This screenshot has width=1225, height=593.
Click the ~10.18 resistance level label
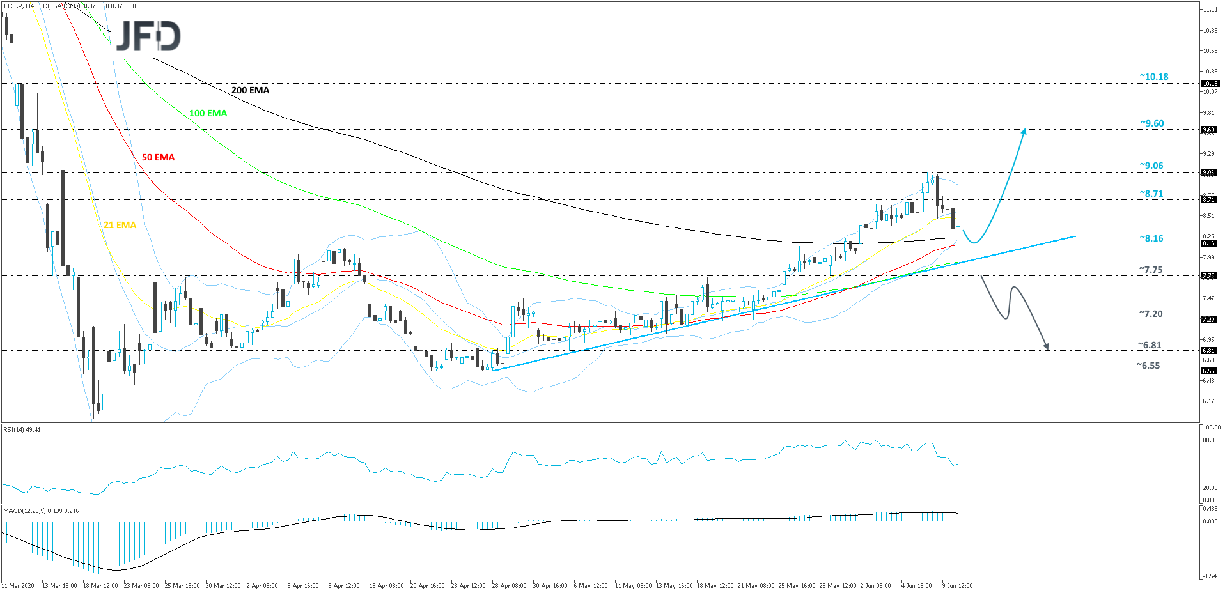click(x=1153, y=77)
